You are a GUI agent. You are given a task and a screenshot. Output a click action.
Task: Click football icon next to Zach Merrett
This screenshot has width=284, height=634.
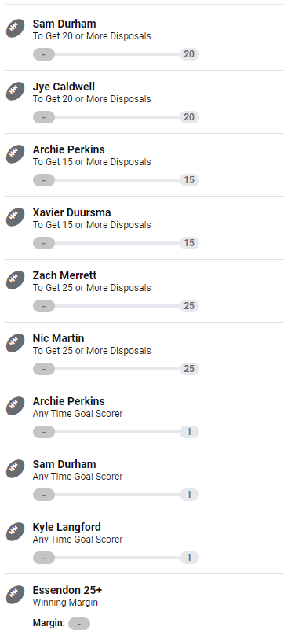[x=16, y=280]
